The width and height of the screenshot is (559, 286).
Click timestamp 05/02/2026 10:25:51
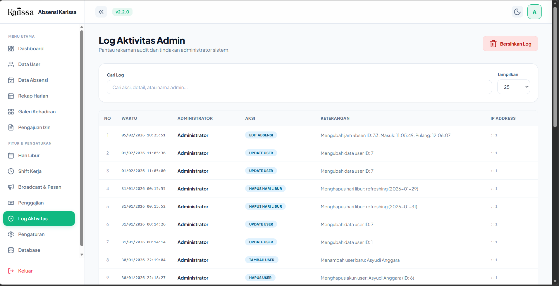pos(143,135)
